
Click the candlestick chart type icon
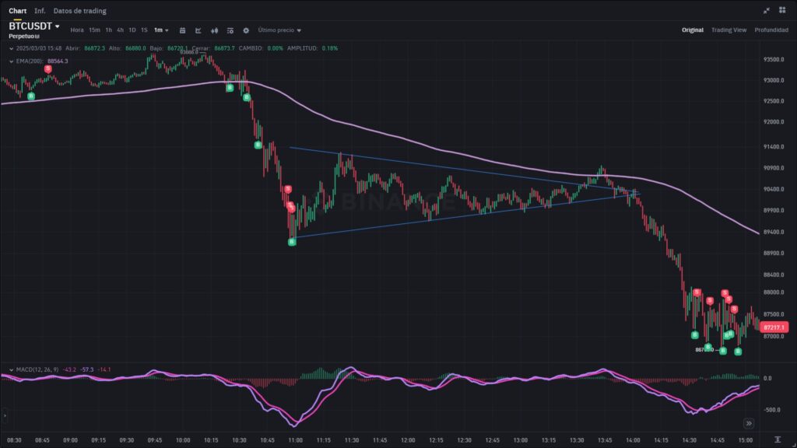[x=214, y=30]
